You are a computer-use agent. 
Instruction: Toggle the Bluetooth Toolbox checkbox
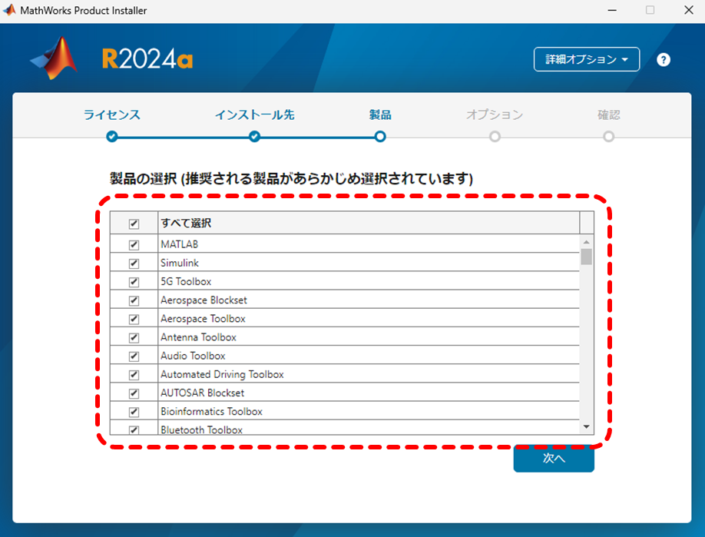[x=134, y=429]
